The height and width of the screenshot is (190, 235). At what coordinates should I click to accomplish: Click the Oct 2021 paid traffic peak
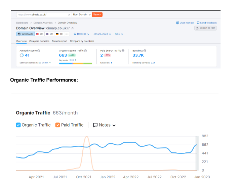tap(87, 137)
